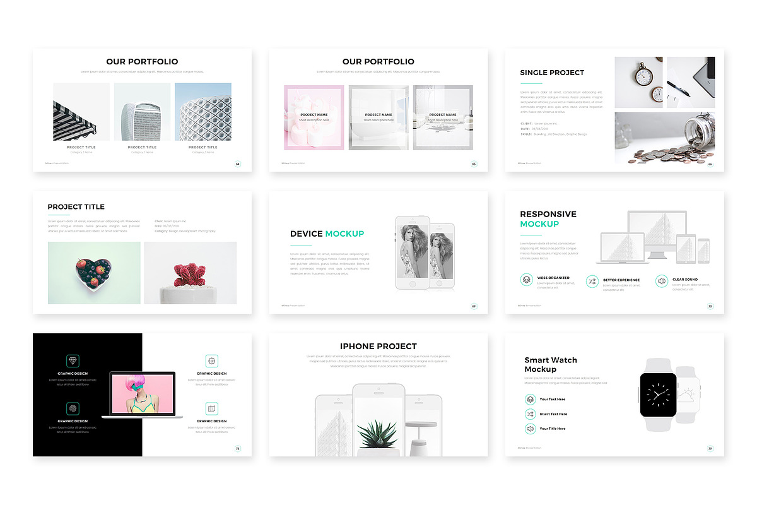Click PROJECT NAME on the pink marshmallow card

(314, 115)
